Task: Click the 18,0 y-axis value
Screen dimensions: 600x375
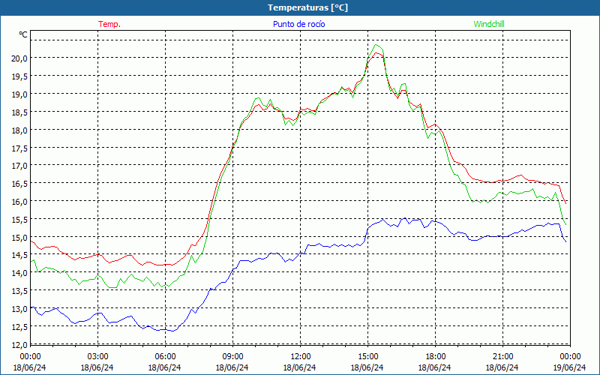Action: point(19,130)
